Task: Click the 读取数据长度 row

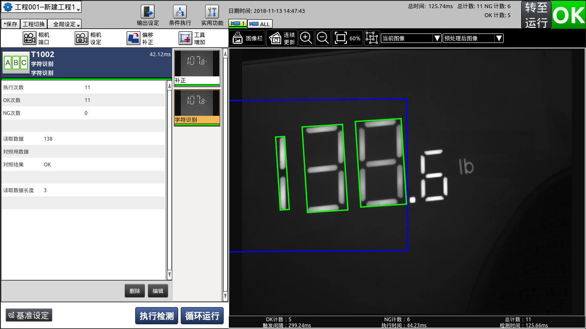Action: [x=83, y=190]
